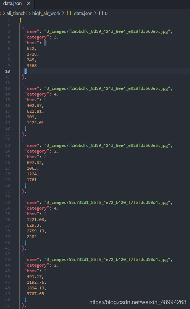Viewport: 190px width, 309px height.
Task: Open the blog.csdn.net watermark link
Action: [x=137, y=302]
